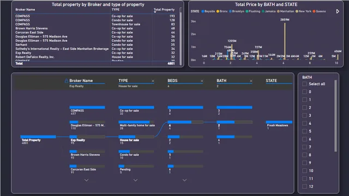Click the STATE tree level header
Image resolution: width=349 pixels, height=196 pixels.
pyautogui.click(x=271, y=81)
